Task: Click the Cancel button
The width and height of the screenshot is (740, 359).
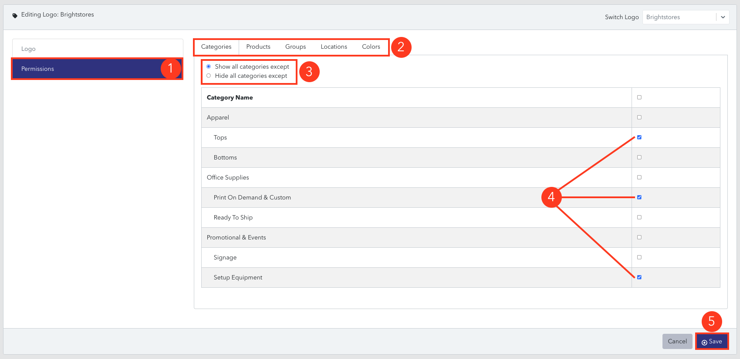Action: (x=677, y=341)
